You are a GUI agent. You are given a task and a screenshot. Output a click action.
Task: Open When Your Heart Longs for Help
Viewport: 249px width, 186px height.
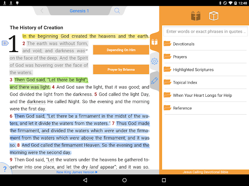[205, 95]
